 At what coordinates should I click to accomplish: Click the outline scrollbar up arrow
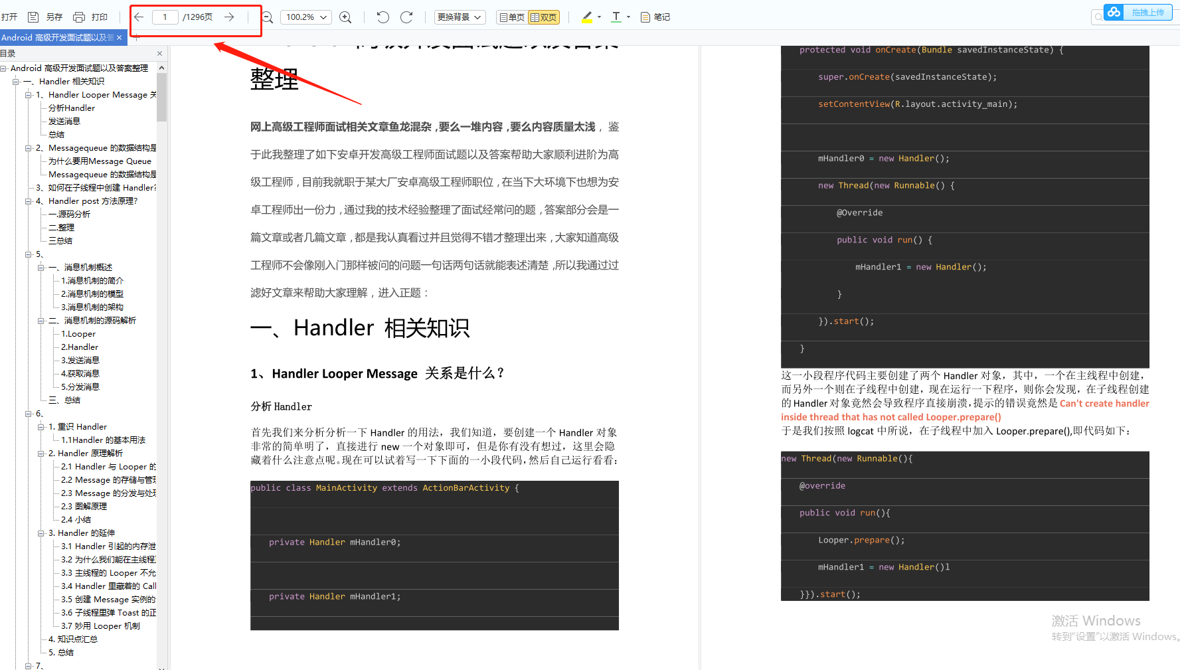pos(161,68)
